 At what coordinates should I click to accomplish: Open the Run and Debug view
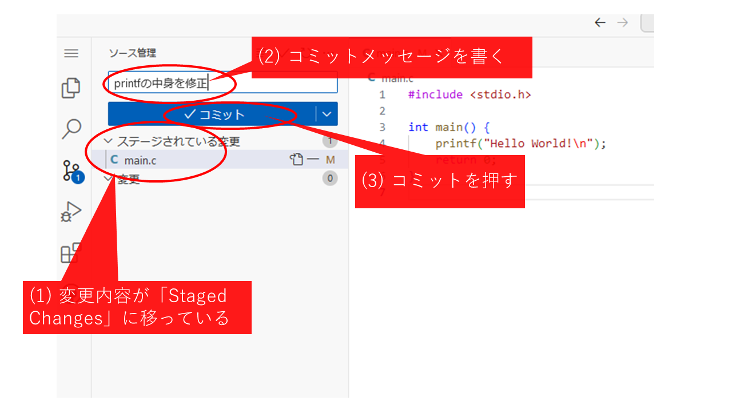(x=71, y=211)
